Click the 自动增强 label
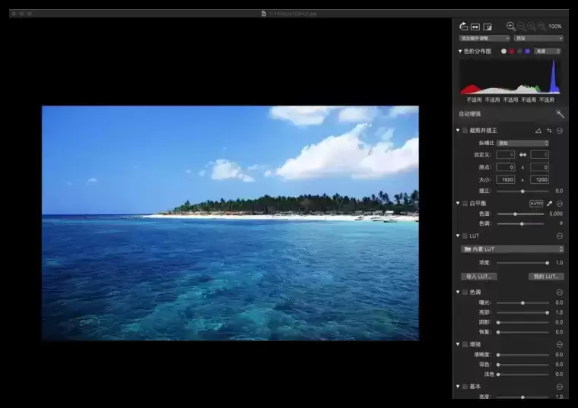578x408 pixels. (470, 114)
